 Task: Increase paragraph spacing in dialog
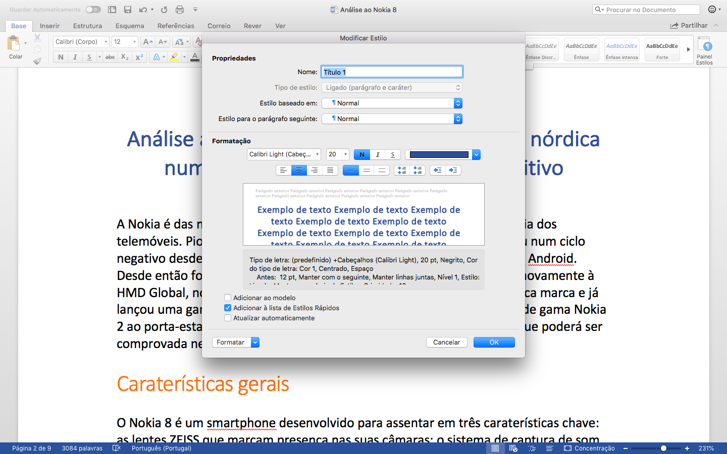point(402,170)
